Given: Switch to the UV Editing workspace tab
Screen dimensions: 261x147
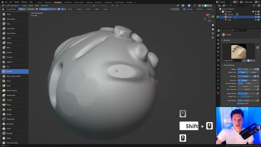Looking at the screenshot, I should (68, 2).
